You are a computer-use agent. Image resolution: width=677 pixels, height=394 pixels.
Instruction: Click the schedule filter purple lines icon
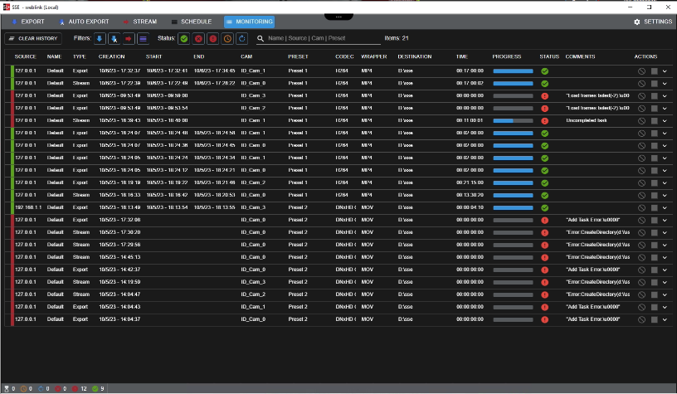143,38
